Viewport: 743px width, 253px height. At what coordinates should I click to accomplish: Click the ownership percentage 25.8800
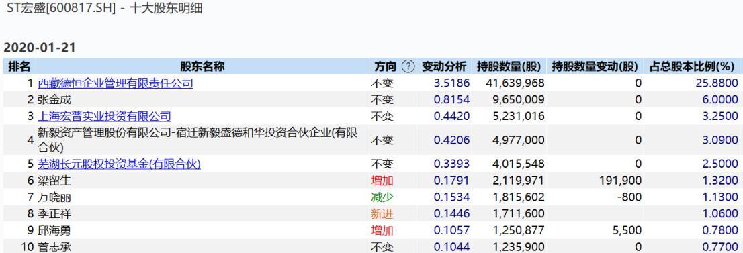717,83
